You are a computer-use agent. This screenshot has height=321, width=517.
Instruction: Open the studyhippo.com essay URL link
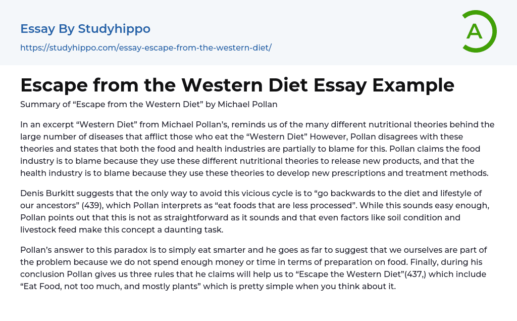coord(146,48)
